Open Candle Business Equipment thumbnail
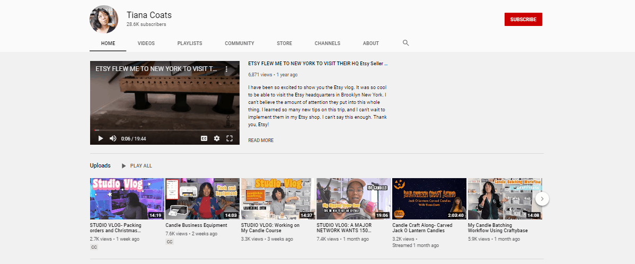Image resolution: width=635 pixels, height=264 pixels. point(202,199)
